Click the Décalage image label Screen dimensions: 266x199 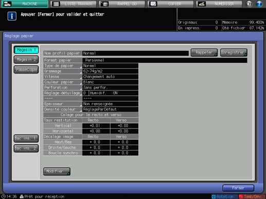coord(63,137)
